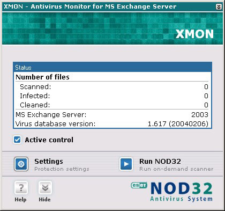Click the Status panel header
Screen dimensions: 225x211
point(112,67)
